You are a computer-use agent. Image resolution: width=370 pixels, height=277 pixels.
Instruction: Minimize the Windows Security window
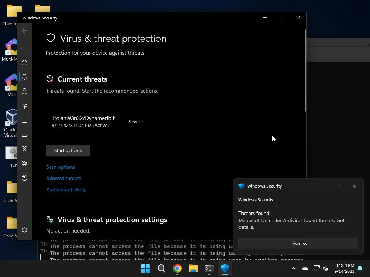click(x=265, y=18)
